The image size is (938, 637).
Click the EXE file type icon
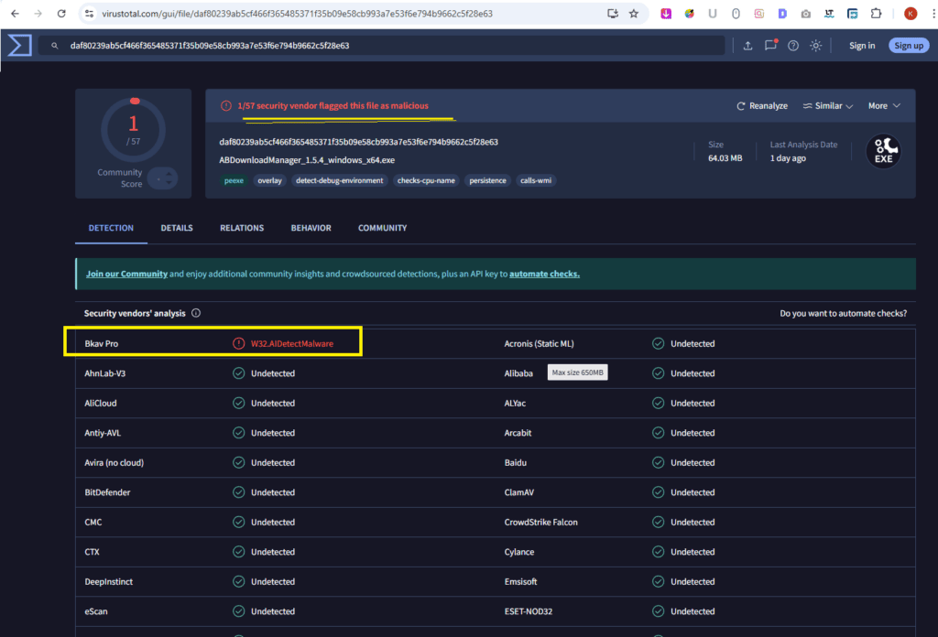(x=884, y=152)
